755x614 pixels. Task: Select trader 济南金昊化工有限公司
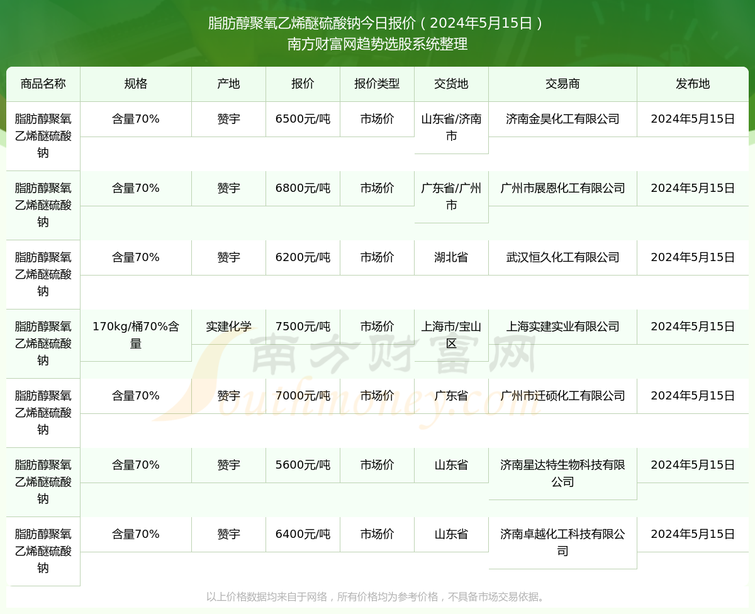coord(563,119)
